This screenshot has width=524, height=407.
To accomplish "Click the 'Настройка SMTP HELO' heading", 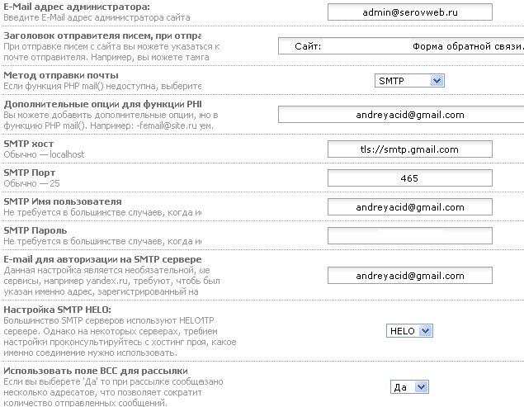I will tap(57, 309).
